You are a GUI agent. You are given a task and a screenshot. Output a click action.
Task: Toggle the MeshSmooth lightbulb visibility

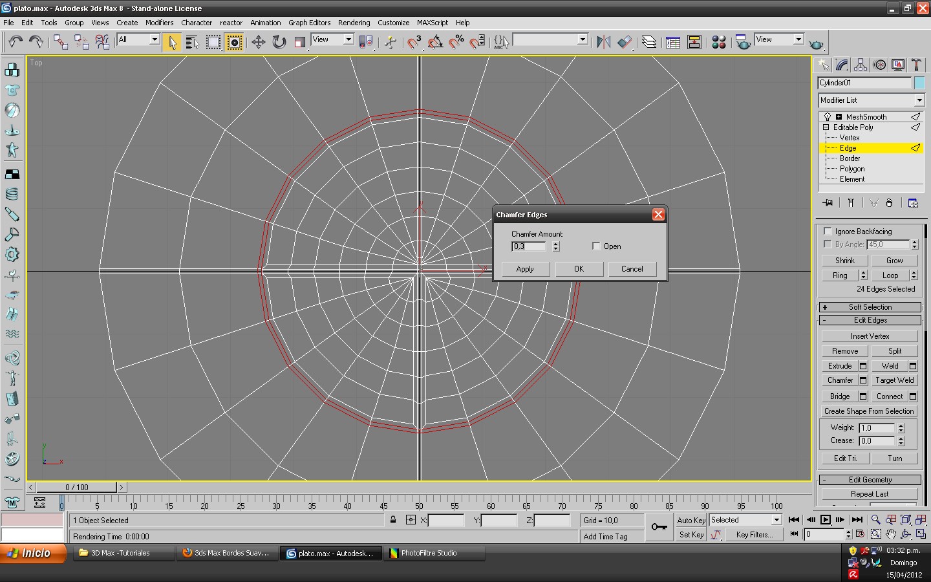[827, 117]
